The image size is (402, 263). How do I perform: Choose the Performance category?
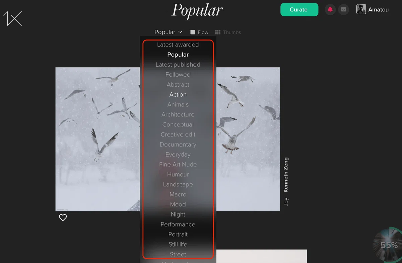point(178,225)
